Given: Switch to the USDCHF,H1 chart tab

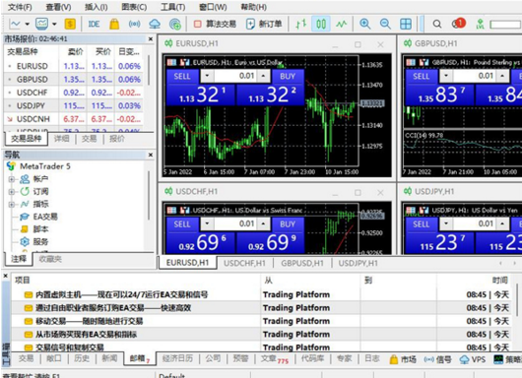Looking at the screenshot, I should pyautogui.click(x=244, y=263).
